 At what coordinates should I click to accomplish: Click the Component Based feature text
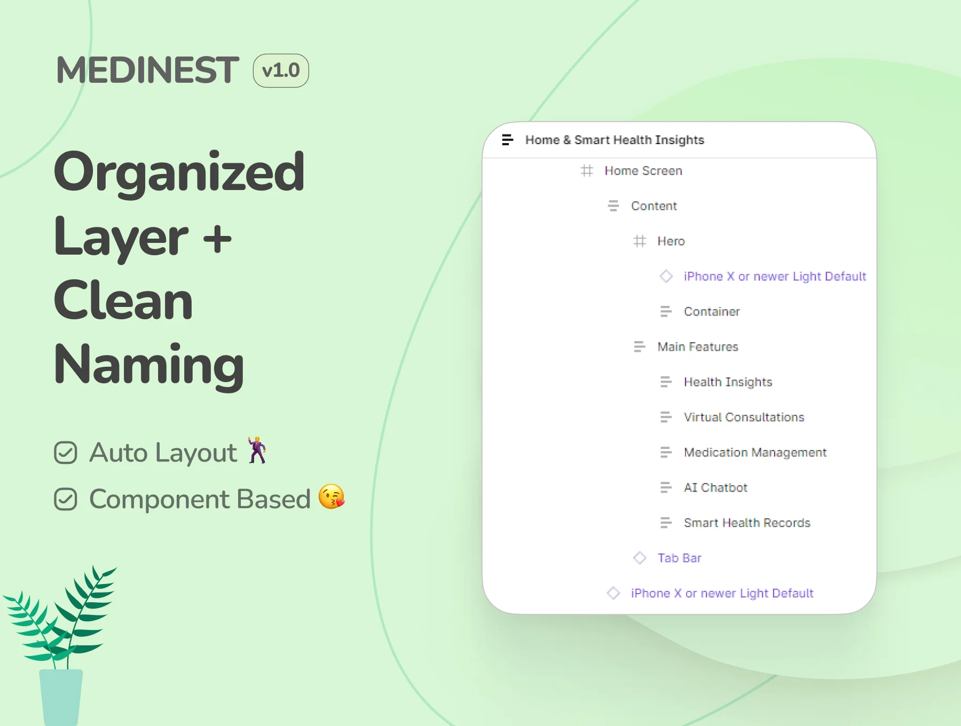pos(200,499)
